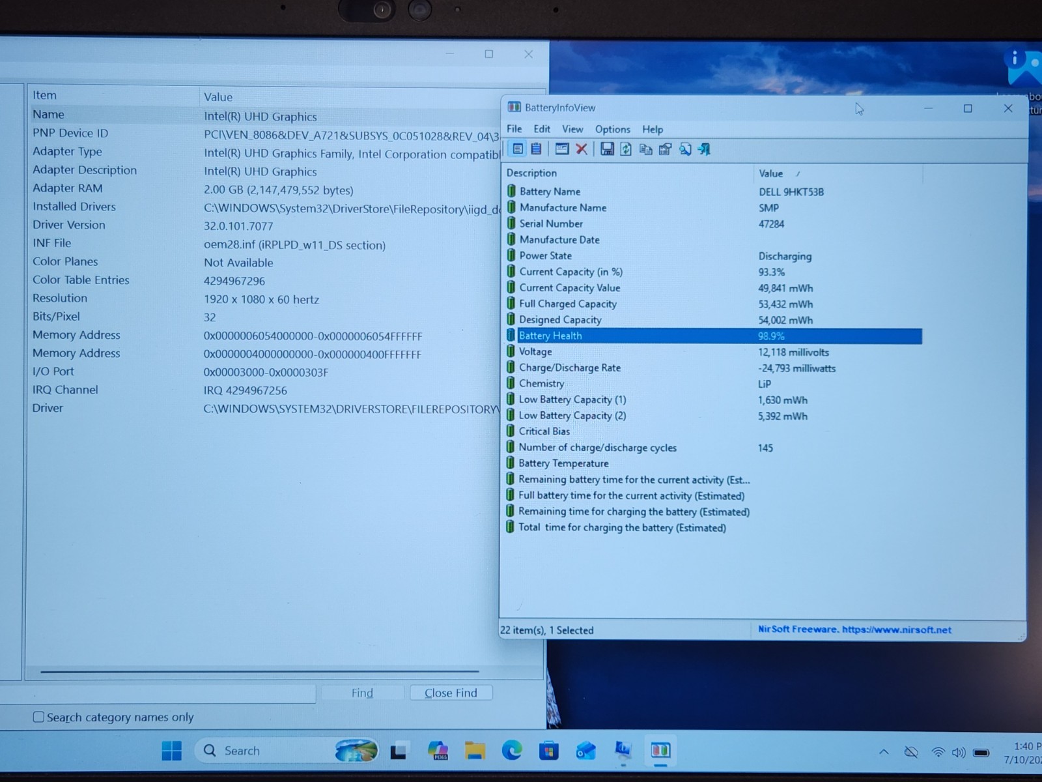
Task: Launch Microsoft 365 Copilot from taskbar
Action: (x=438, y=751)
